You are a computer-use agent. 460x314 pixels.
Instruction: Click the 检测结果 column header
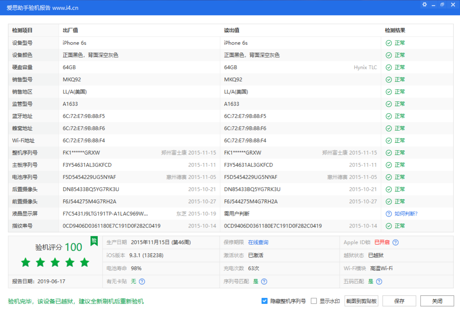point(395,30)
